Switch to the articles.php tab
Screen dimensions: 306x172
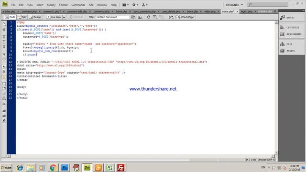(x=9, y=11)
